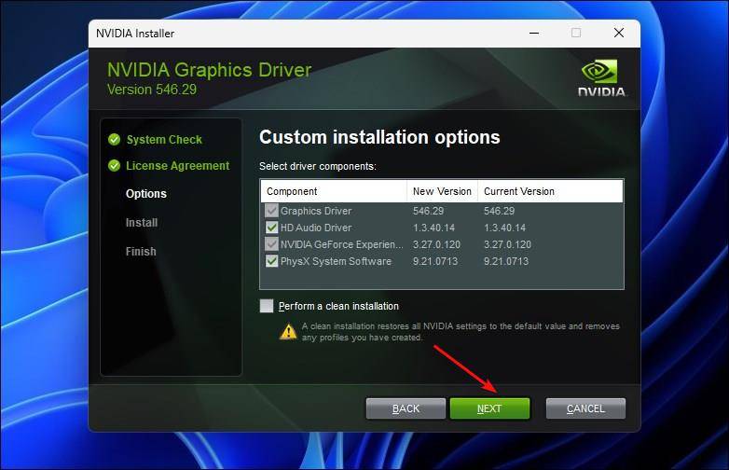The width and height of the screenshot is (729, 470).
Task: Click the Version 546.29 header text
Action: point(152,90)
